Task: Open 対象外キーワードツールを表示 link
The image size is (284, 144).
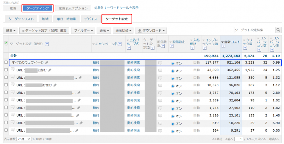Action: (116, 8)
